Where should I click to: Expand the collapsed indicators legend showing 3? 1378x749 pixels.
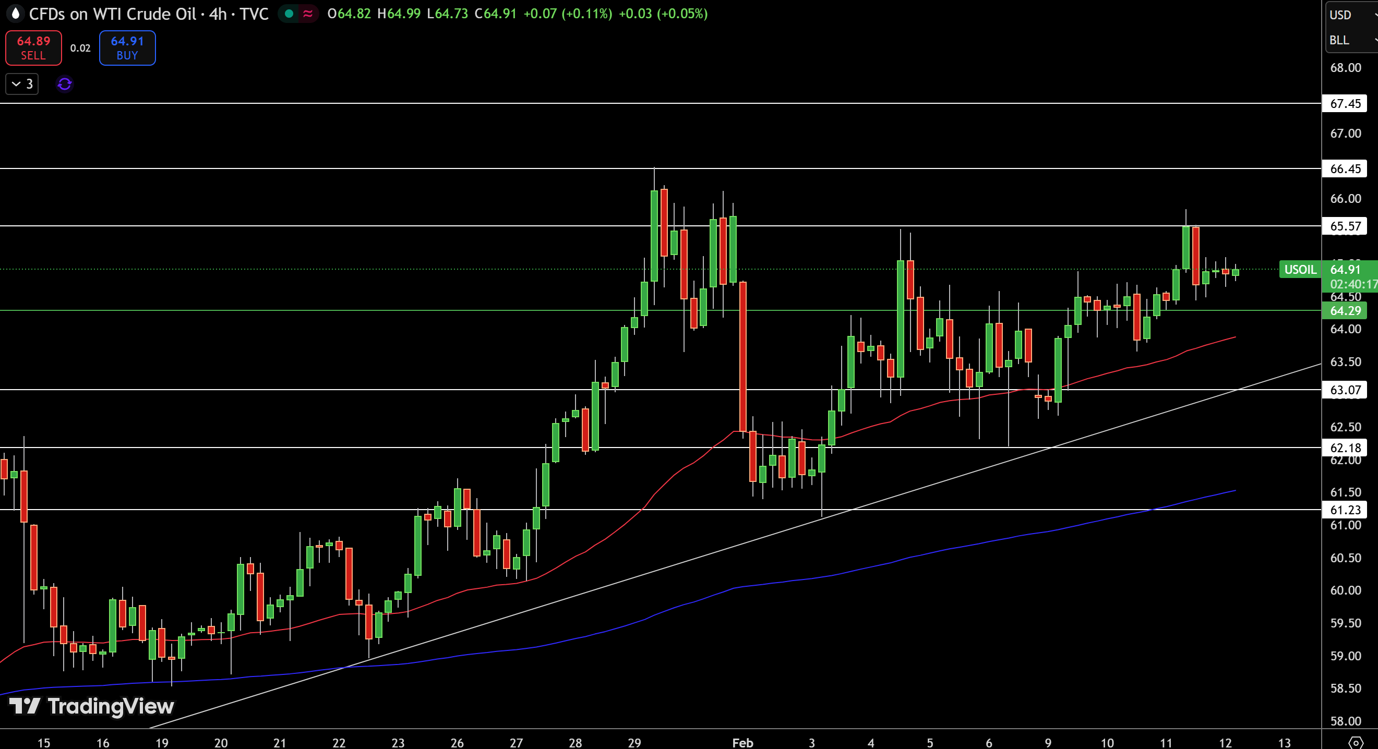(x=22, y=84)
